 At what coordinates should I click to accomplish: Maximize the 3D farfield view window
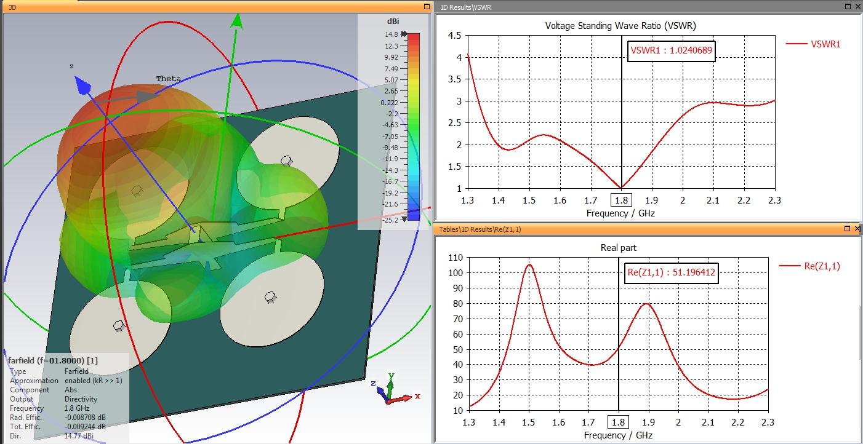pos(427,7)
